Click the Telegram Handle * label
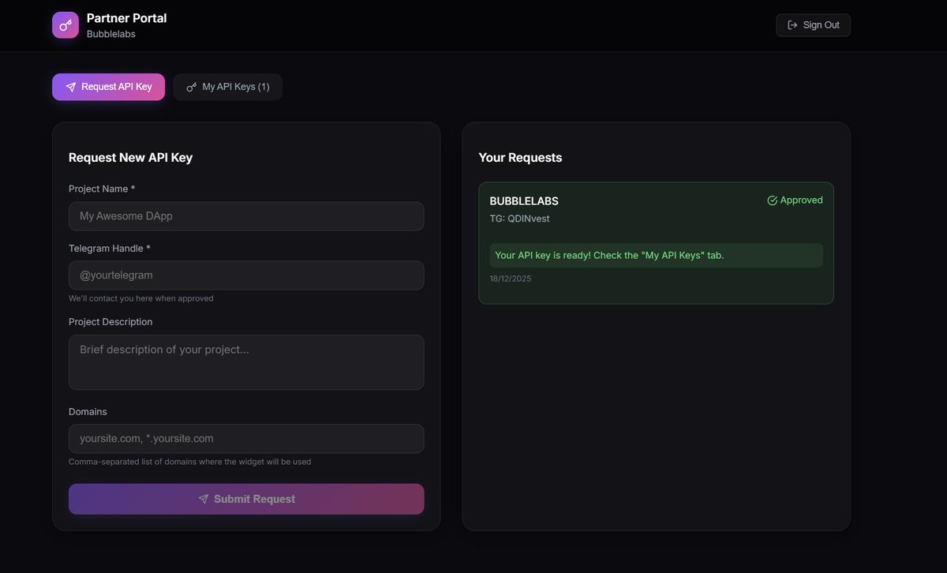The width and height of the screenshot is (947, 573). click(110, 248)
